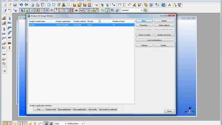Viewport: 222px width, 125px height.
Task: Redo action with blue arrow icon
Action: tap(26, 5)
